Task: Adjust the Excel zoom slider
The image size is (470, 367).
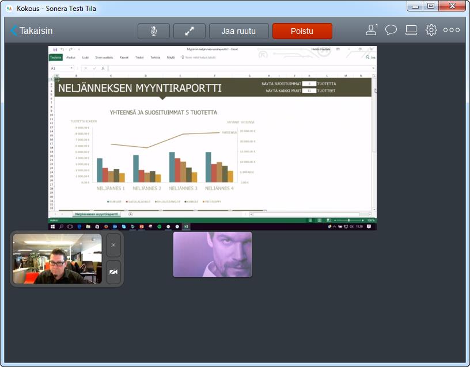Action: [349, 220]
